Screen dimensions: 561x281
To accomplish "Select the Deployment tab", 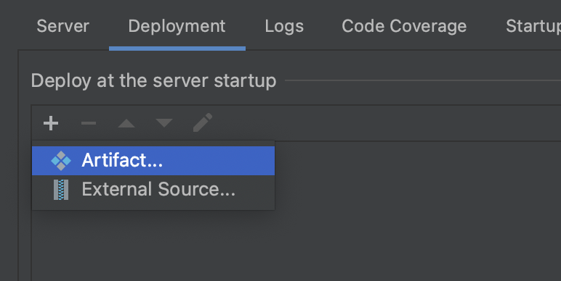I will [x=177, y=26].
